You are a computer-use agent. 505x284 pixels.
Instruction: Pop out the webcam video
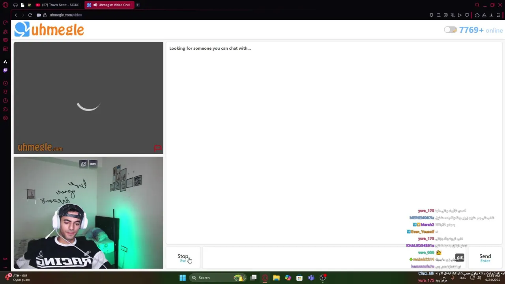(83, 164)
